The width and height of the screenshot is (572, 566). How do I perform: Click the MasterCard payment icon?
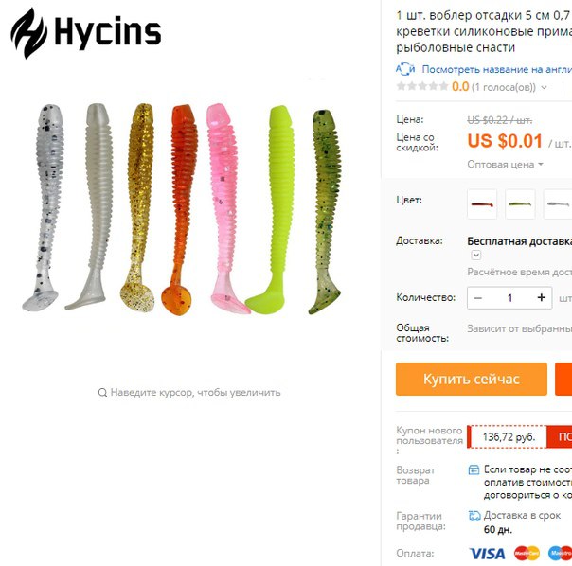coord(527,554)
